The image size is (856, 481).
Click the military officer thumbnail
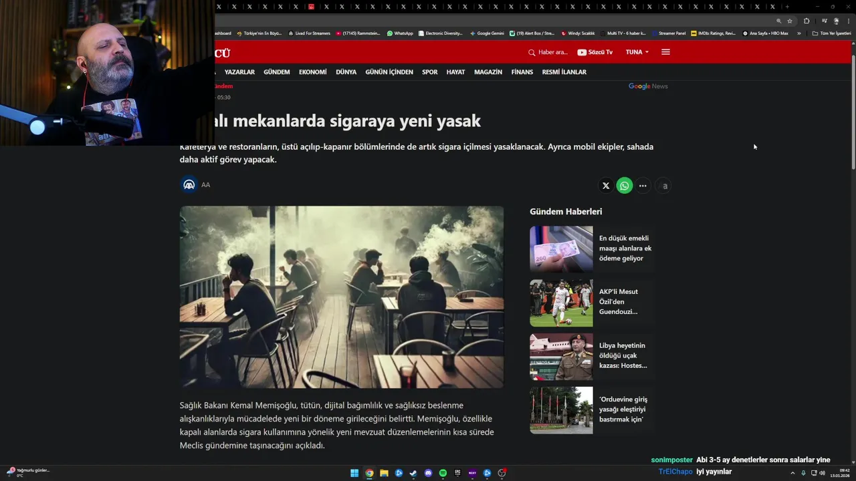[561, 356]
